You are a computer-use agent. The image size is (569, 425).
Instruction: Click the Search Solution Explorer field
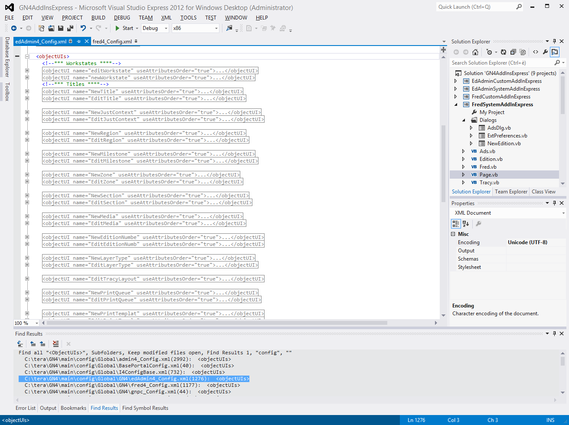coord(502,63)
